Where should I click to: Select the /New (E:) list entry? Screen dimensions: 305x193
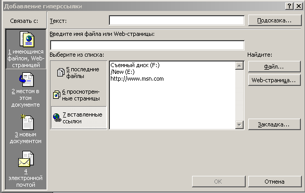coord(122,72)
